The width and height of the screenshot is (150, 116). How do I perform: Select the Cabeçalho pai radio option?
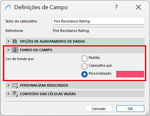[84, 66]
